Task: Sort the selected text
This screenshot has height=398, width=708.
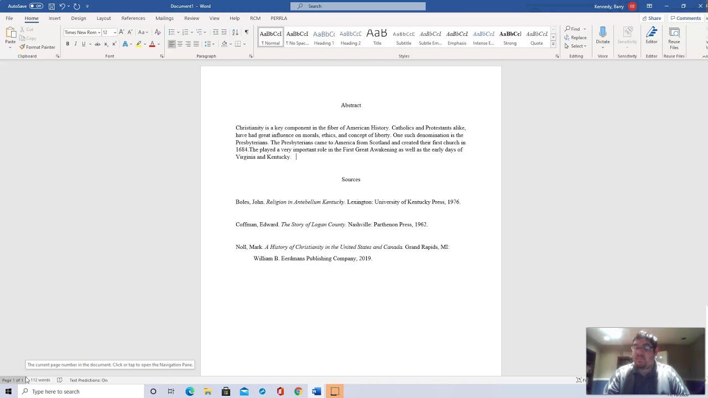Action: 235,32
